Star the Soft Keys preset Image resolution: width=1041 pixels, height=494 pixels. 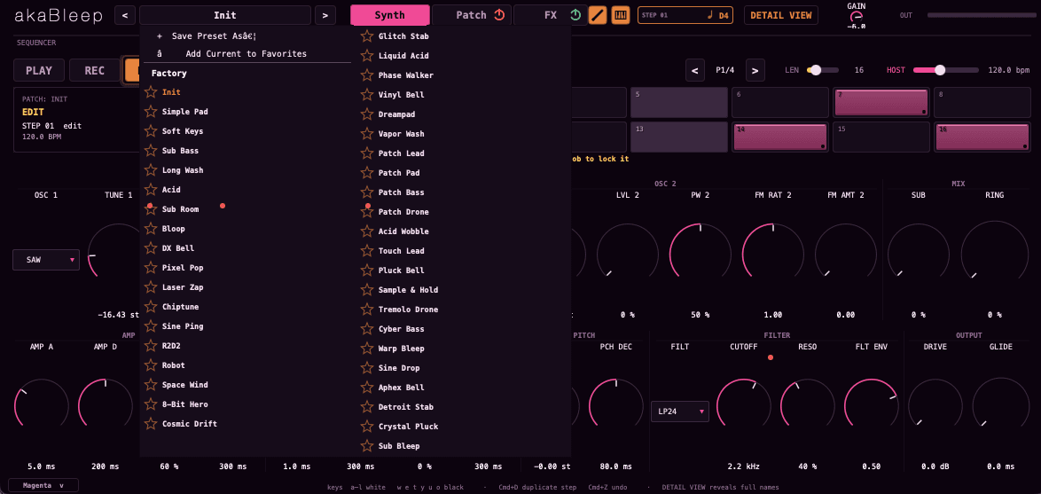tap(151, 130)
